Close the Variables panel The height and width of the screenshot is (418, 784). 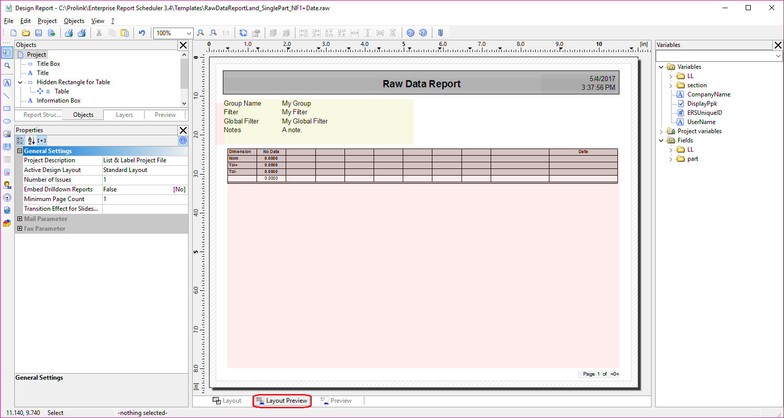pyautogui.click(x=778, y=45)
